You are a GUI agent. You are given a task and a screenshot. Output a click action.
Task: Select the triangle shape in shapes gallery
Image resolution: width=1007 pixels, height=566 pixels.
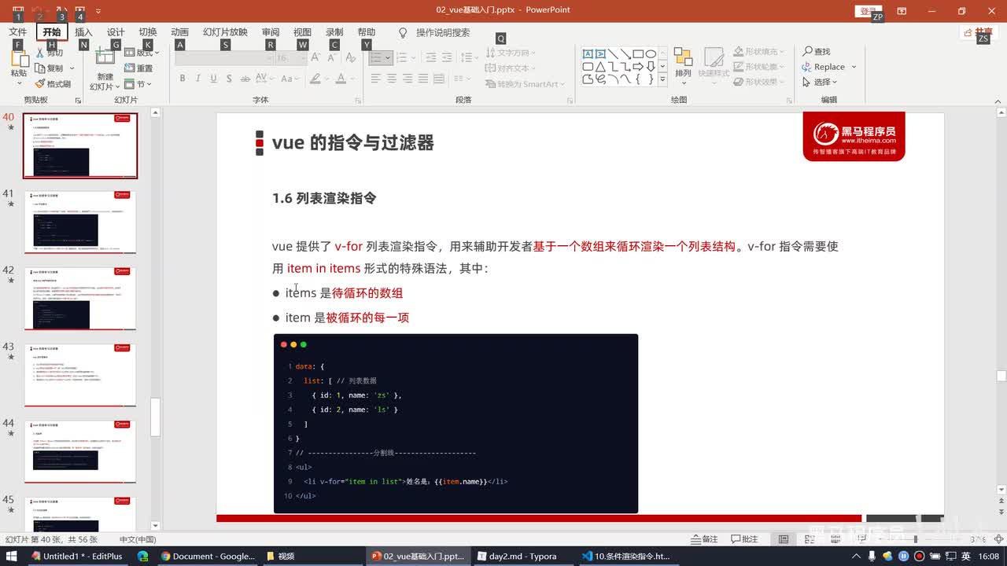point(600,67)
